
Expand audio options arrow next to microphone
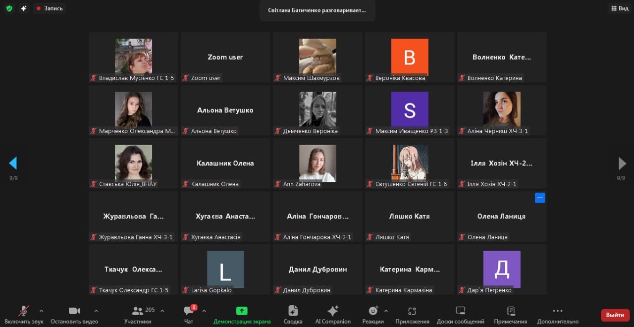click(42, 311)
